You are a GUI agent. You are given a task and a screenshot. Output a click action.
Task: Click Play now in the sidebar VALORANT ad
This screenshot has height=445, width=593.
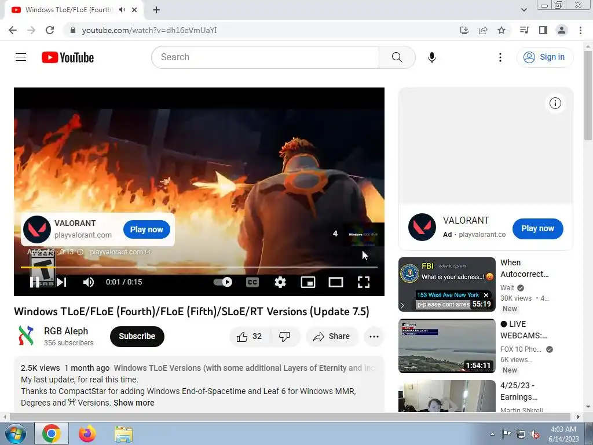click(537, 228)
